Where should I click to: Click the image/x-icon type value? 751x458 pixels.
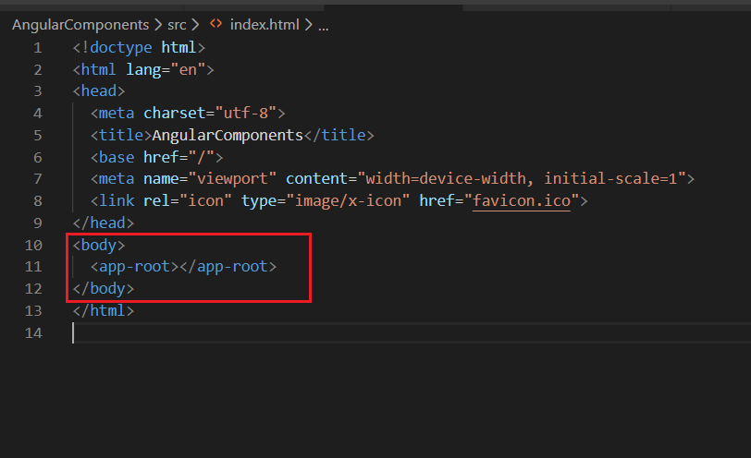click(x=348, y=200)
